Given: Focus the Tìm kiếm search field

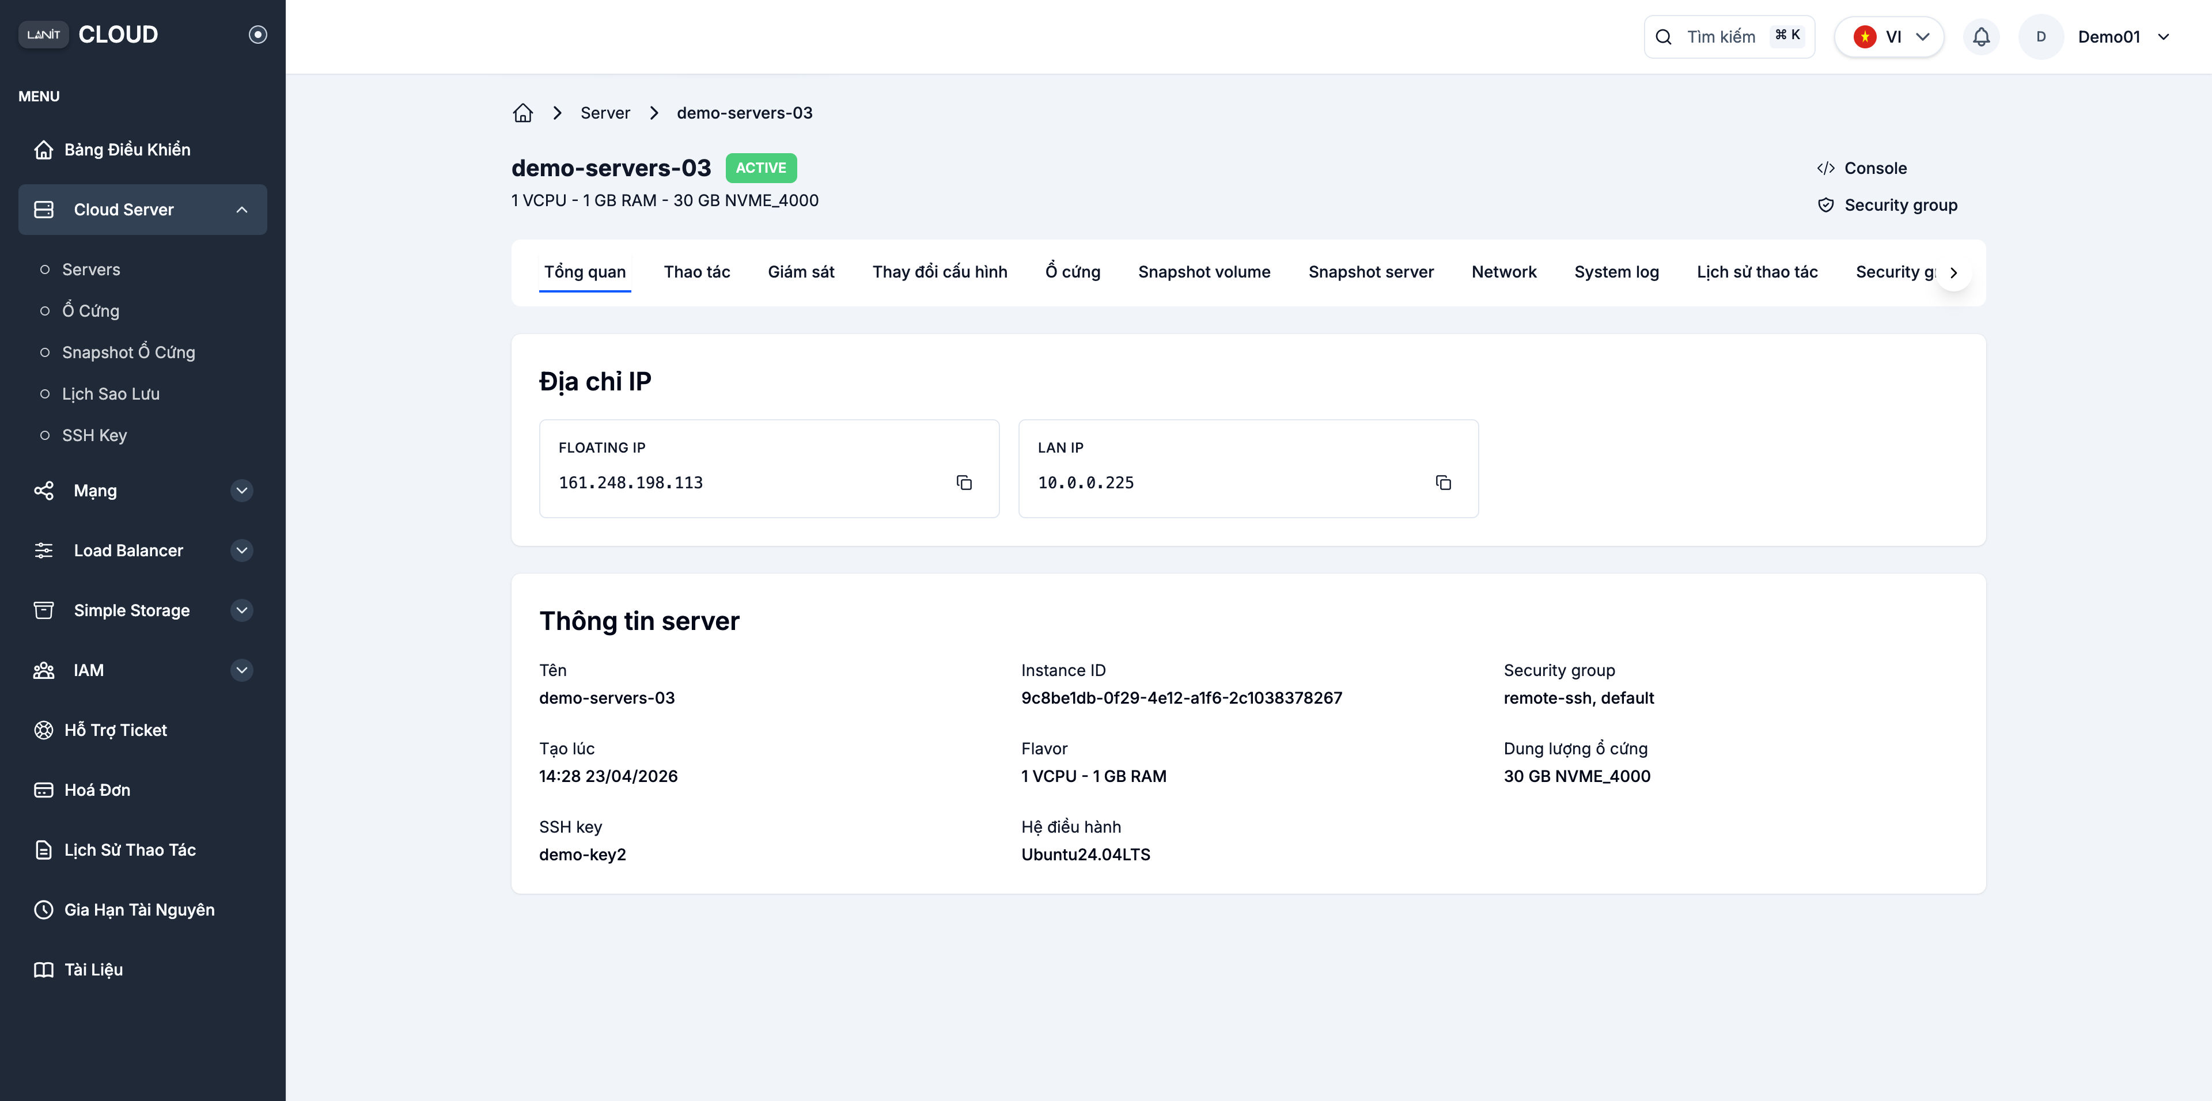Looking at the screenshot, I should point(1729,37).
